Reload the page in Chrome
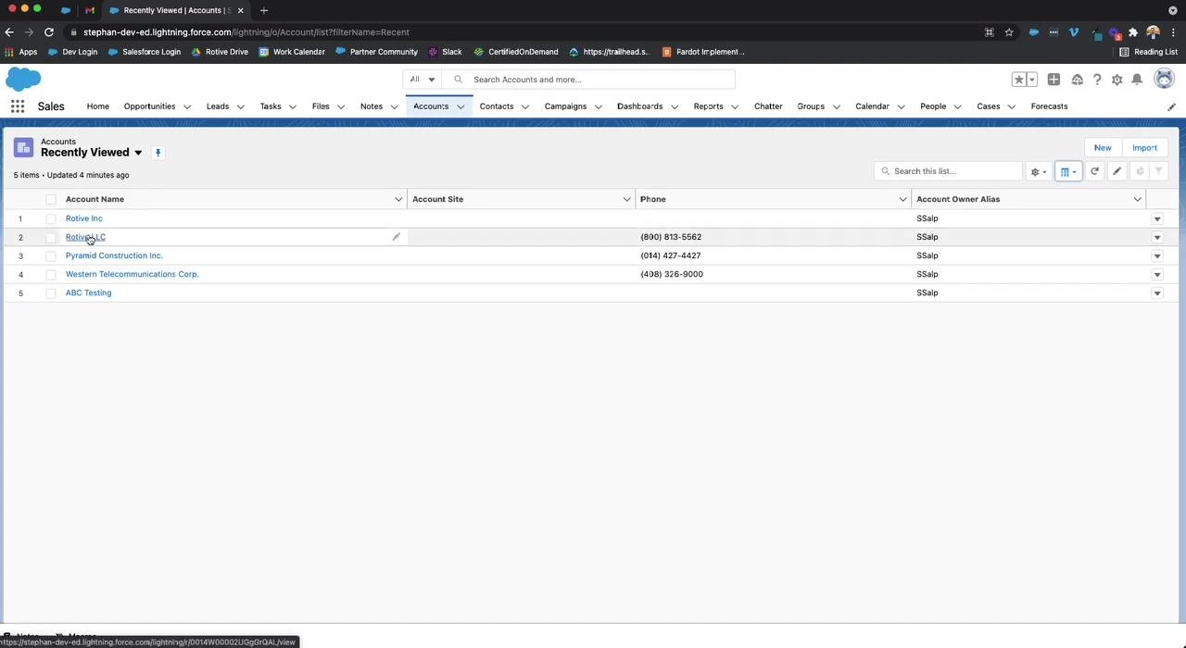The height and width of the screenshot is (648, 1186). tap(49, 32)
